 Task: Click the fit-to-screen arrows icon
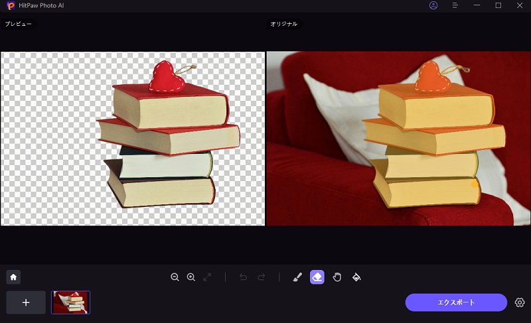[x=207, y=277]
